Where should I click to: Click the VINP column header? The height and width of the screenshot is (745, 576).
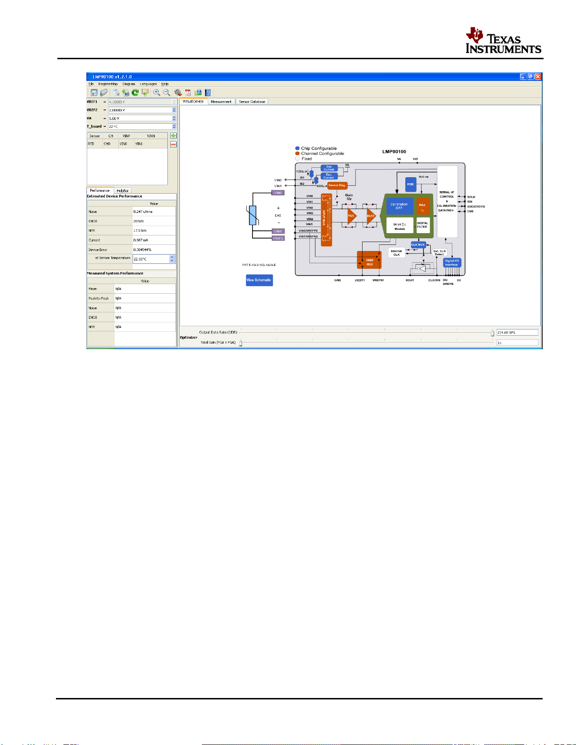click(x=126, y=136)
